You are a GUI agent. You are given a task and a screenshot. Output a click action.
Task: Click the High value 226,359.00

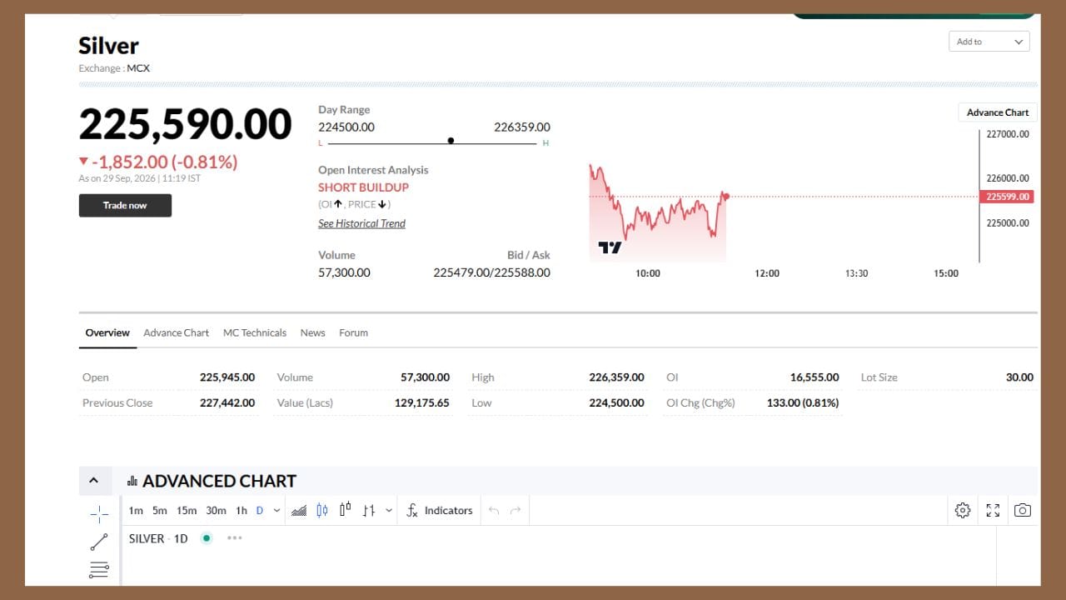pyautogui.click(x=616, y=377)
